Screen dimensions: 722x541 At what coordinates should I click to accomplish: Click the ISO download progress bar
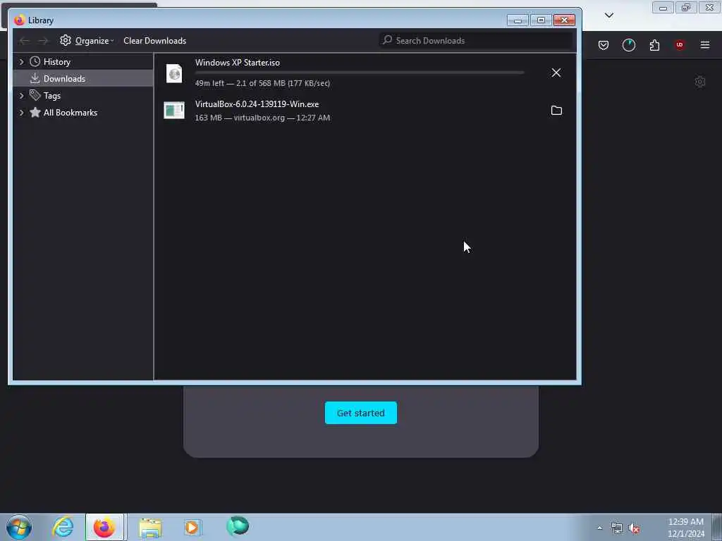pos(360,73)
